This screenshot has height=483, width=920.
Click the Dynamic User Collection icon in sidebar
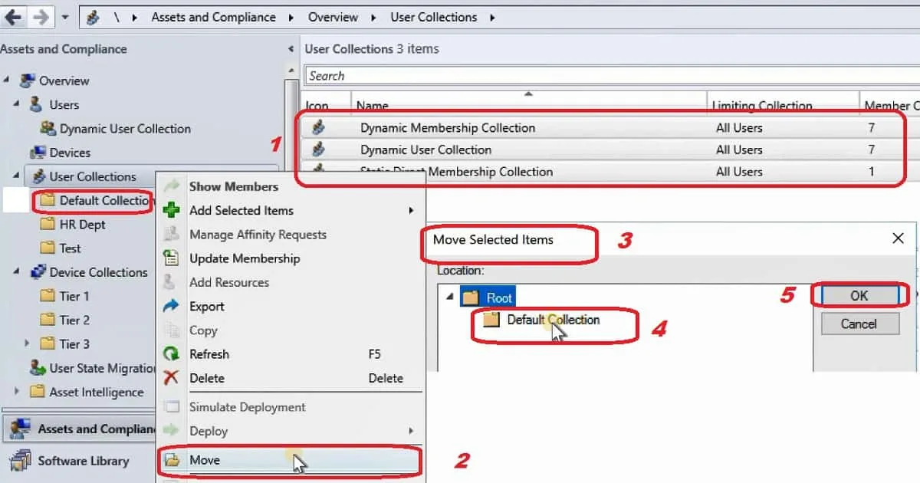tap(48, 129)
